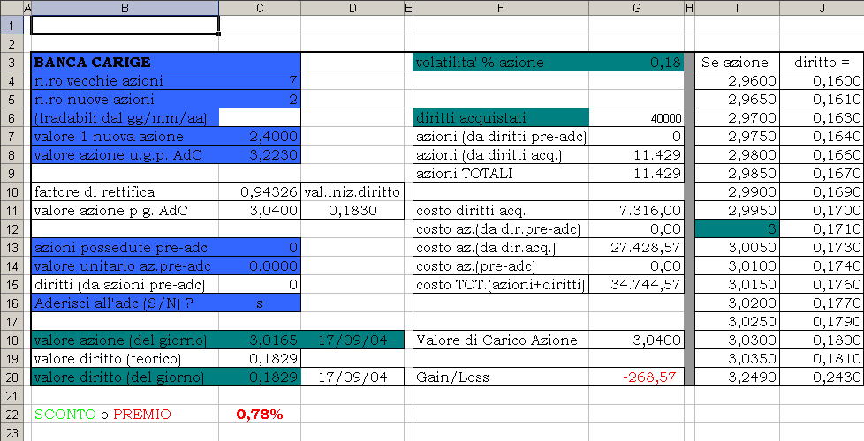This screenshot has width=864, height=441.
Task: Select the Aderisci all'adc answer cell 's'
Action: [x=260, y=303]
